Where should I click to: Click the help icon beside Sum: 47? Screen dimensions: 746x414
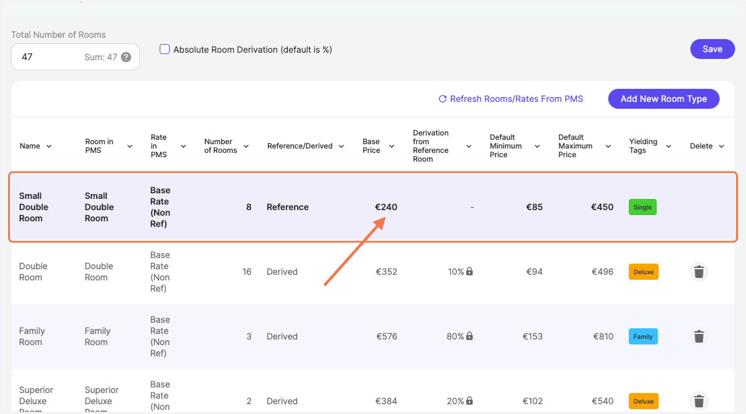[x=126, y=57]
